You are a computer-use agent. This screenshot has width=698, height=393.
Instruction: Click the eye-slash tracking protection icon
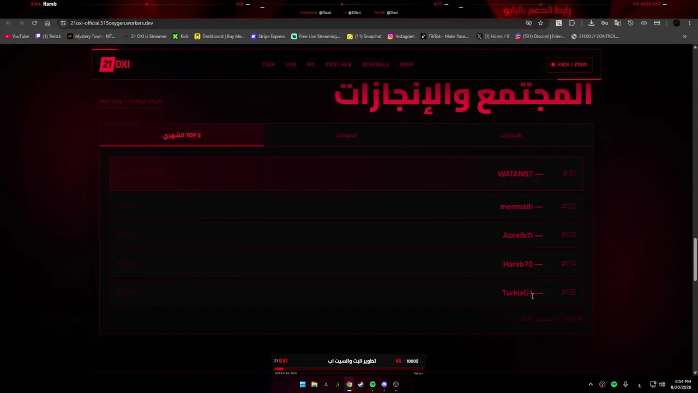tap(528, 23)
